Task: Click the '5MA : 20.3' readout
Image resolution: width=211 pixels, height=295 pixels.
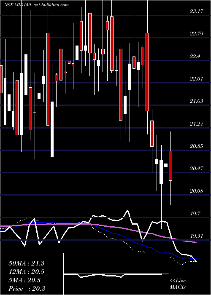Action: click(x=24, y=280)
